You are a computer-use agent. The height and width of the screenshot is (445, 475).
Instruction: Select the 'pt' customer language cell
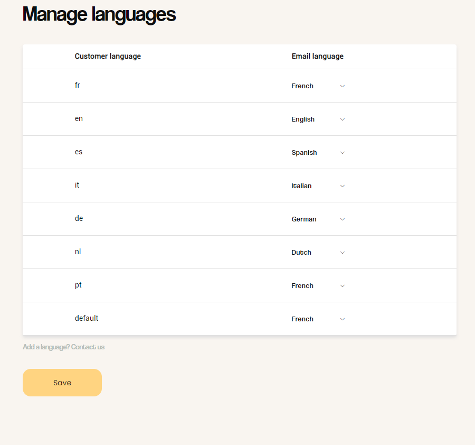(78, 285)
